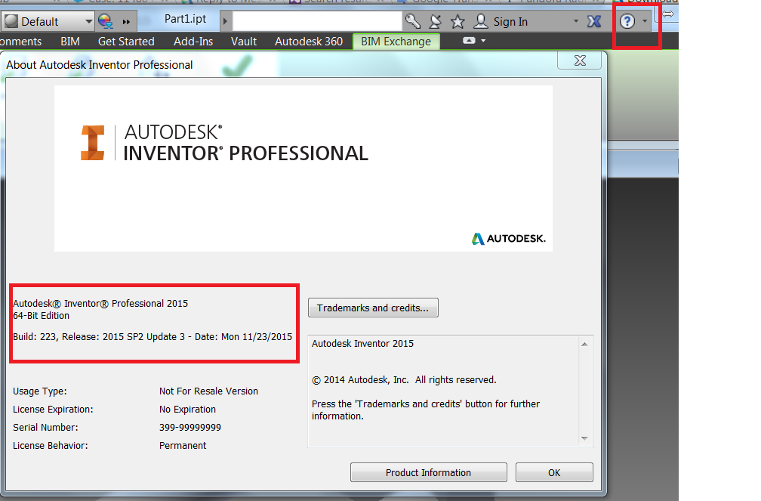
Task: Select the Autodesk 360 tab
Action: 309,42
